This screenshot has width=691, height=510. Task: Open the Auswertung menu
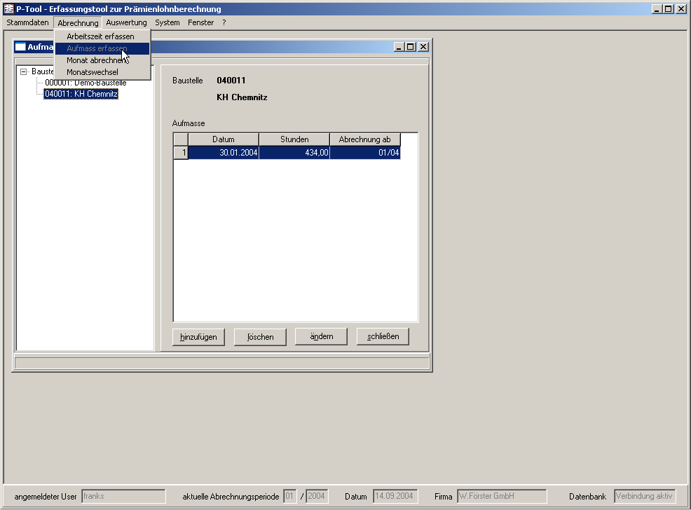[x=126, y=22]
